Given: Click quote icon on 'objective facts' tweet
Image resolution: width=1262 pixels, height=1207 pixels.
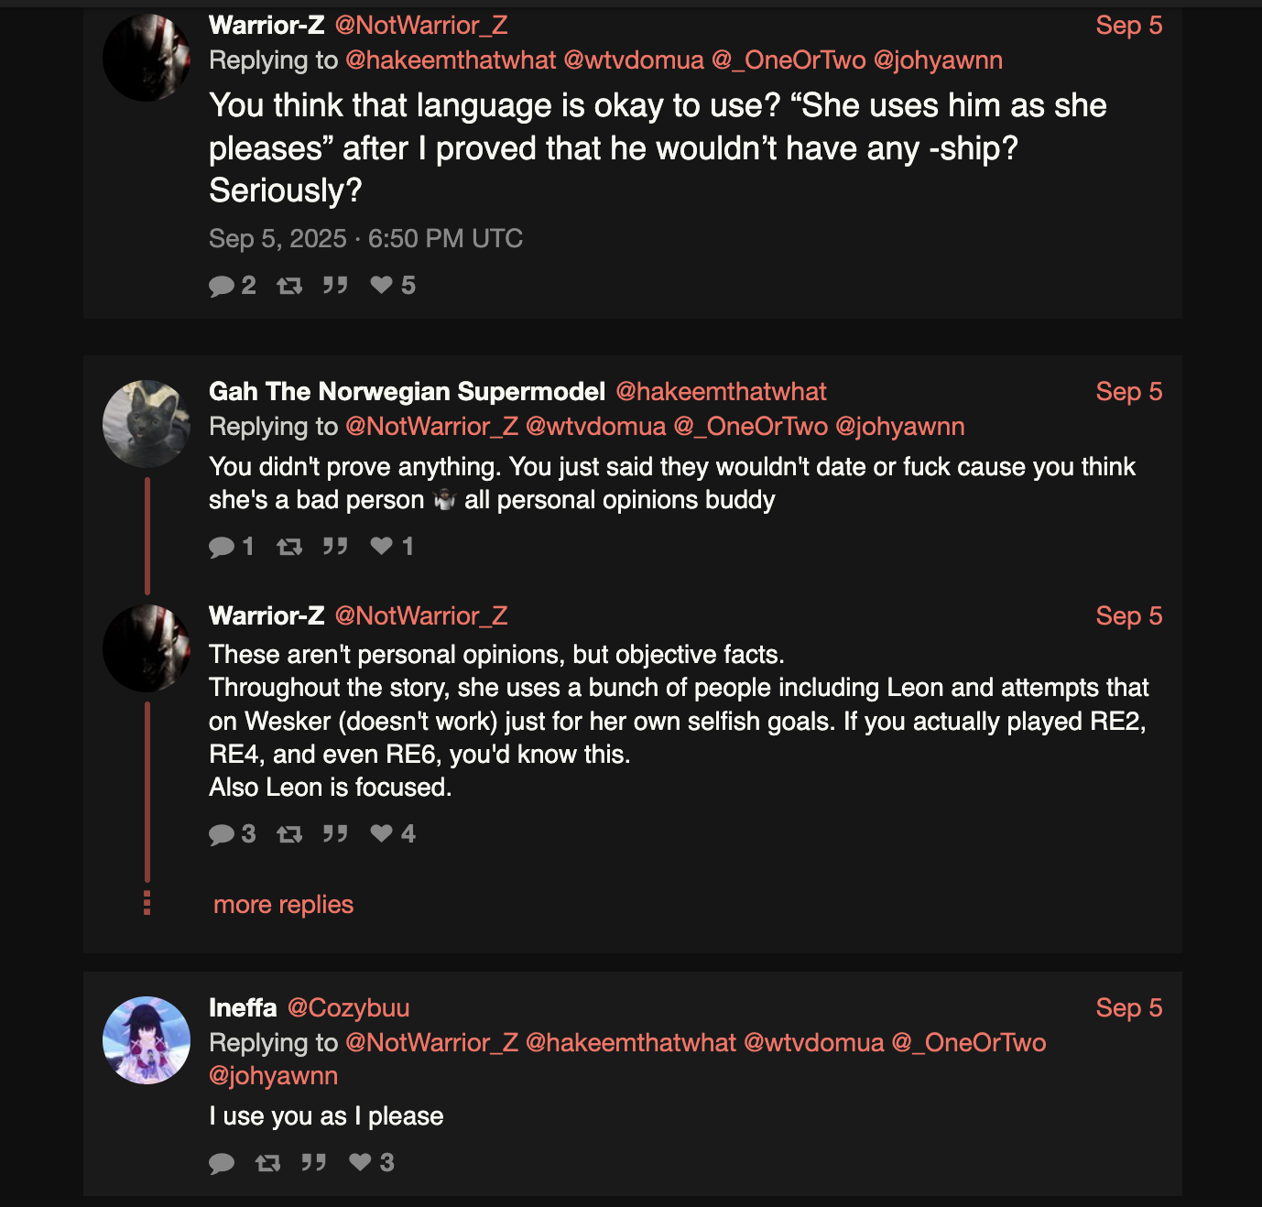Looking at the screenshot, I should coord(335,833).
